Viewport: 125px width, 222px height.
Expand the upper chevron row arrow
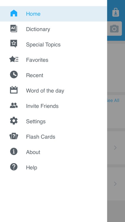[115, 148]
